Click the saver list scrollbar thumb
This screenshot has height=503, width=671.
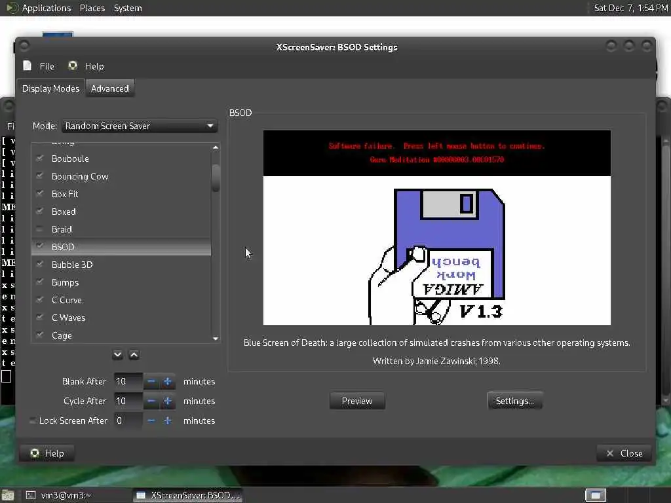(x=216, y=178)
